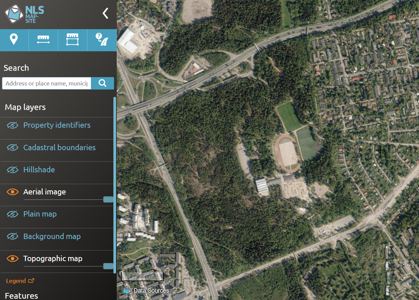This screenshot has width=419, height=300.
Task: Show the Hillshade layer with the eye icon
Action: tap(12, 170)
